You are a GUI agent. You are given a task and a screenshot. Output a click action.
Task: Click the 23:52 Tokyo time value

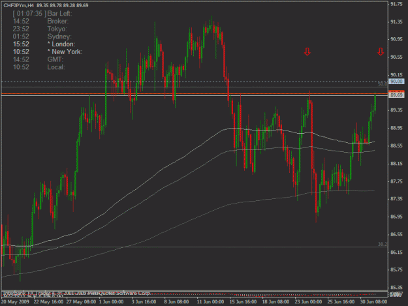[21, 29]
